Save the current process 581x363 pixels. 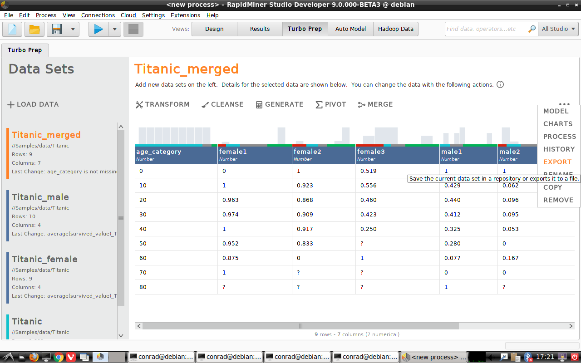55,29
